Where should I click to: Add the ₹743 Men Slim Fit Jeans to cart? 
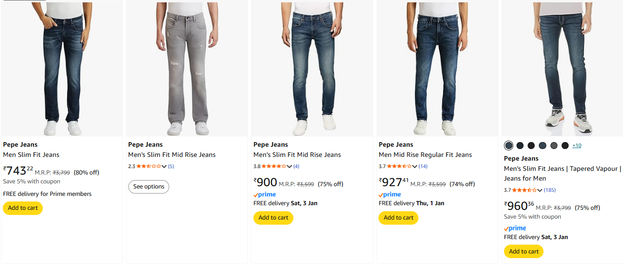click(x=23, y=208)
